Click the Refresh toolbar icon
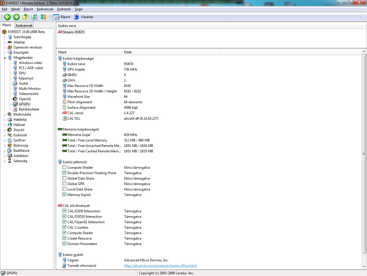The image size is (367, 276). tap(34, 17)
